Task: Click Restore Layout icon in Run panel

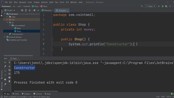Action: tap(5, 79)
